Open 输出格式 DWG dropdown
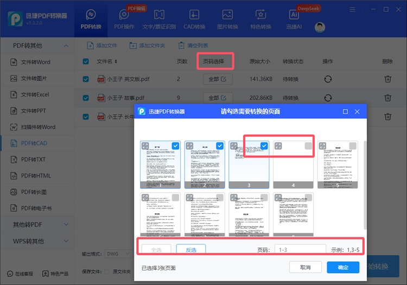This screenshot has width=407, height=285. tap(118, 254)
